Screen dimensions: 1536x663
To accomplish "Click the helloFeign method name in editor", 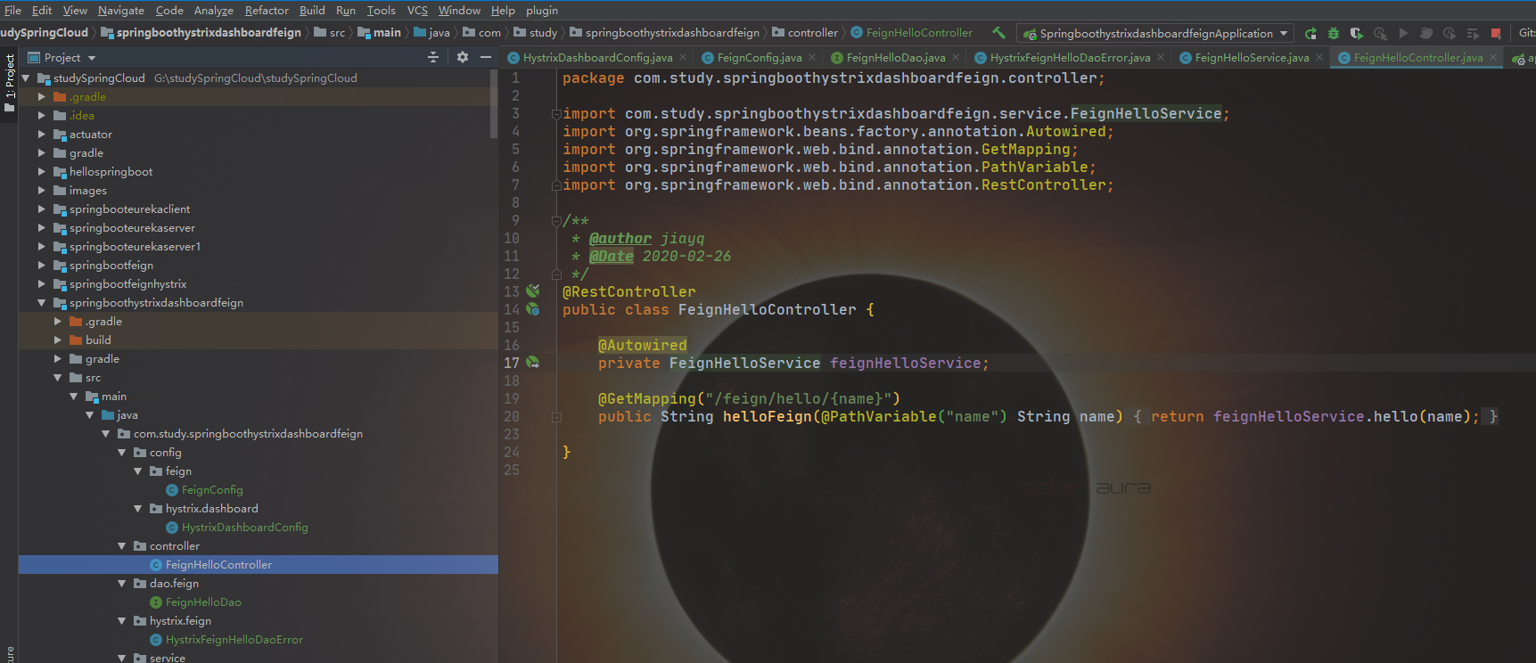I will [767, 416].
